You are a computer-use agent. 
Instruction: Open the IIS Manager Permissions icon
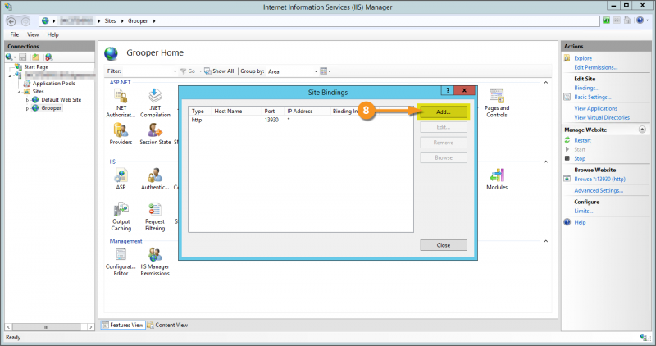tap(155, 254)
